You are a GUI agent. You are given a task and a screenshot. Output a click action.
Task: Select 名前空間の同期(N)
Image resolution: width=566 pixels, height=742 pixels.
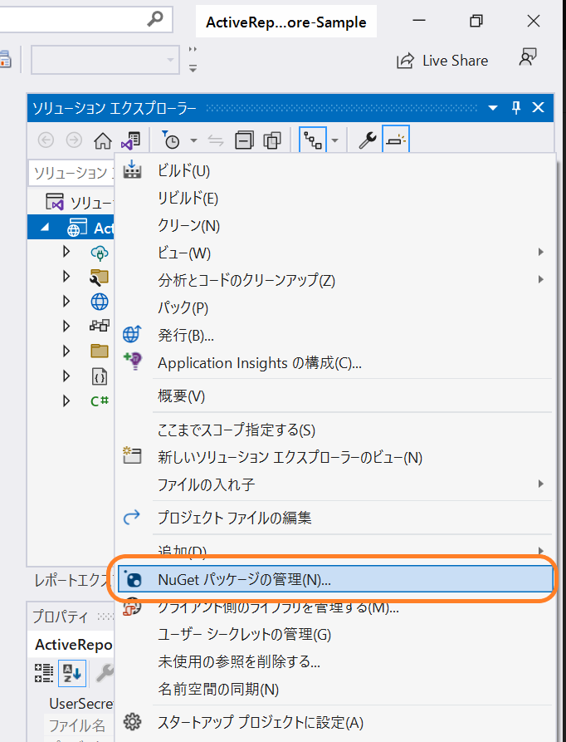[x=334, y=689]
